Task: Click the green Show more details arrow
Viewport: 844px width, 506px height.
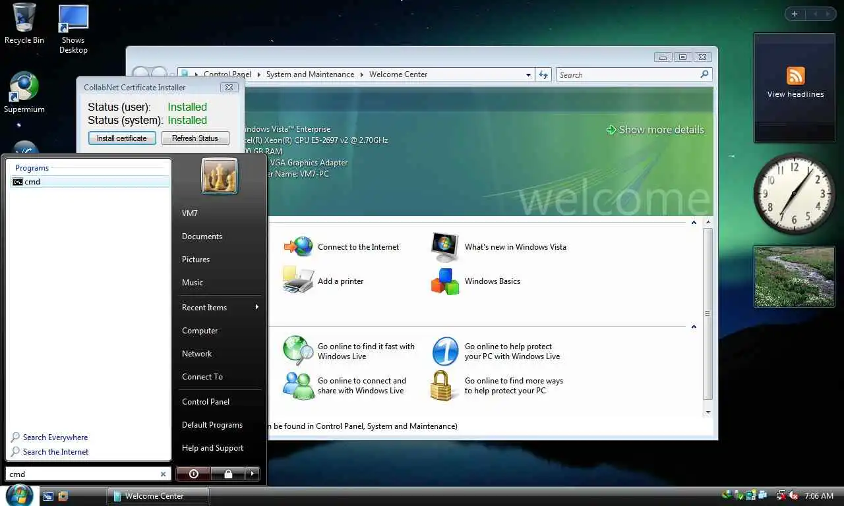Action: click(611, 130)
